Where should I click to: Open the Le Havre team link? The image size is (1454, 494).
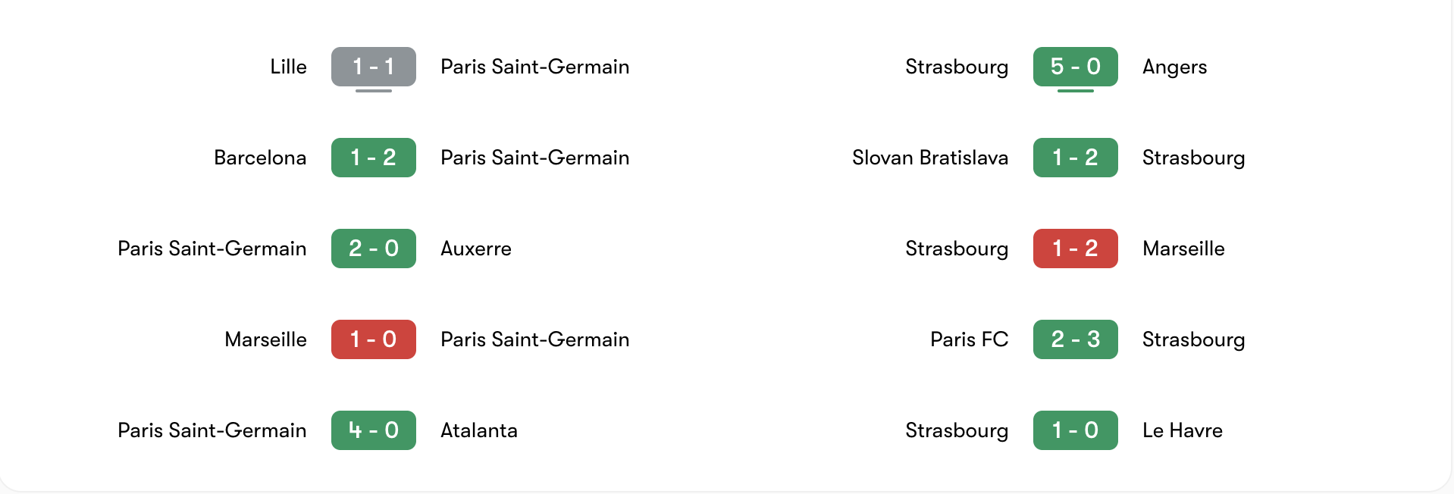click(x=1183, y=430)
